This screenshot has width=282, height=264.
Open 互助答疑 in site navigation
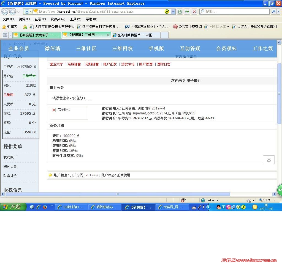point(190,48)
